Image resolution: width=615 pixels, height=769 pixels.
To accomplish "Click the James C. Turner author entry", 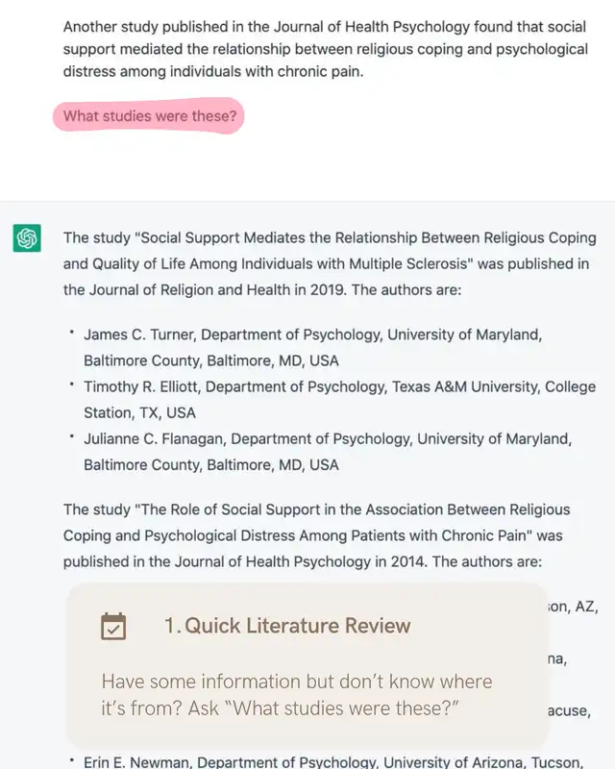I will click(312, 335).
